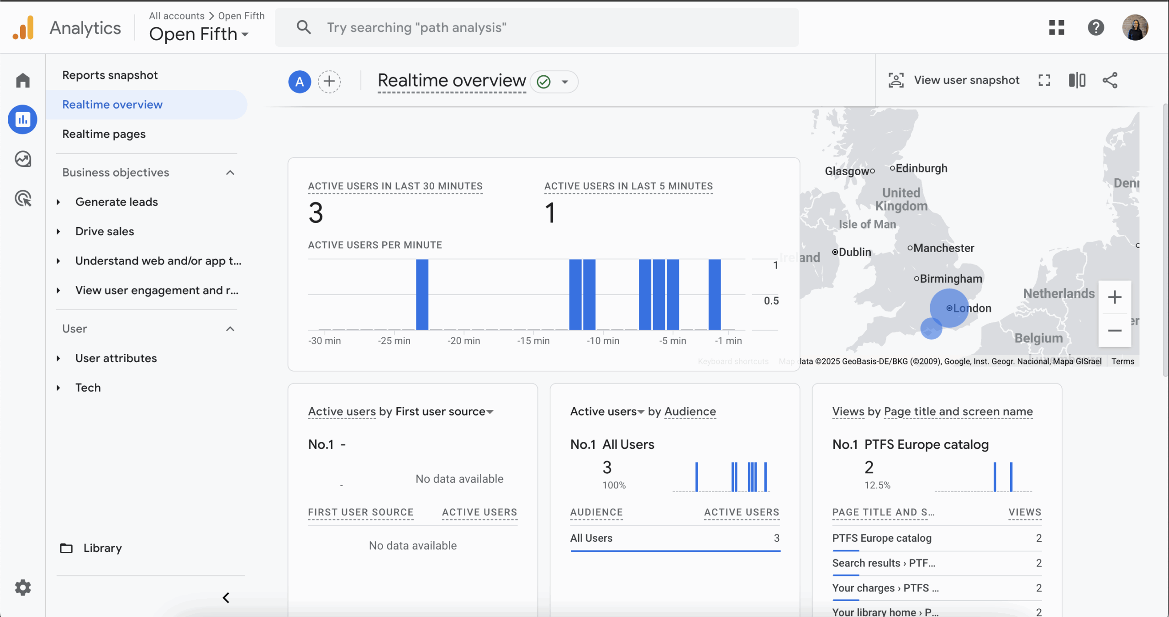Collapse the User section
Viewport: 1169px width, 617px height.
tap(230, 329)
